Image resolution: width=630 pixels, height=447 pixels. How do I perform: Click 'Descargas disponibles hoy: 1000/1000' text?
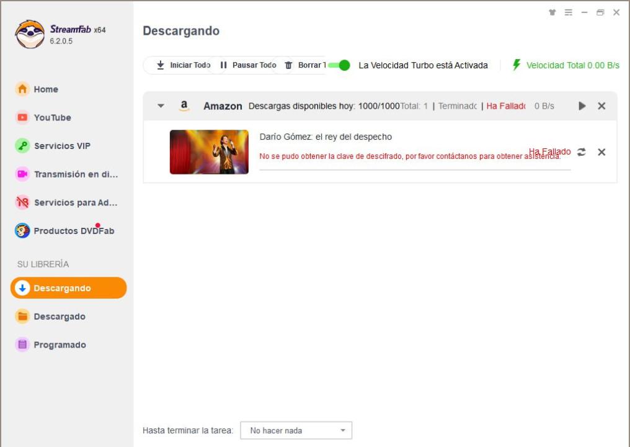324,106
